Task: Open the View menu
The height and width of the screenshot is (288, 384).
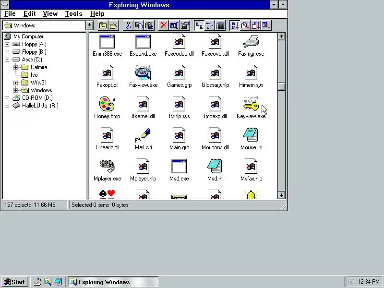Action: pyautogui.click(x=50, y=14)
